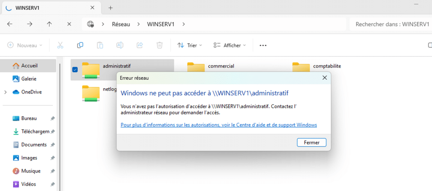Click the search field for WINSERV1
The image size is (432, 191).
(x=390, y=24)
